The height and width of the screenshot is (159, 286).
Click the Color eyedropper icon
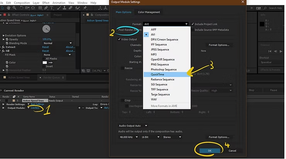point(51,62)
